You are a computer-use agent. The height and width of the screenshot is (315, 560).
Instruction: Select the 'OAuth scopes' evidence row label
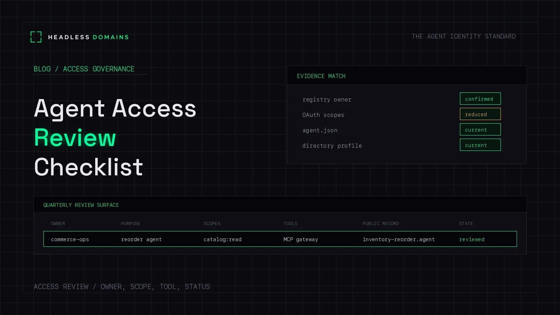click(323, 115)
